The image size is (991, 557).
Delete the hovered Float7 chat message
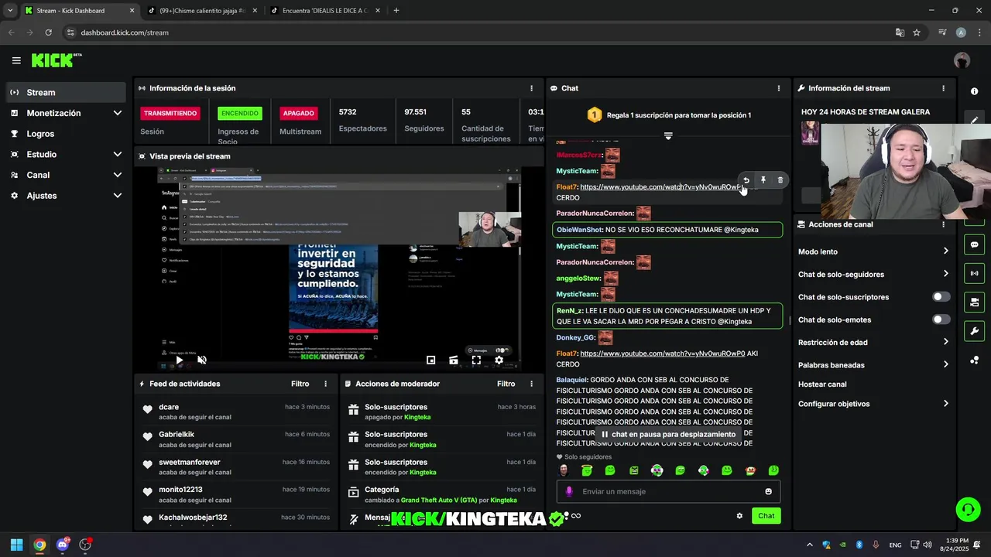780,180
